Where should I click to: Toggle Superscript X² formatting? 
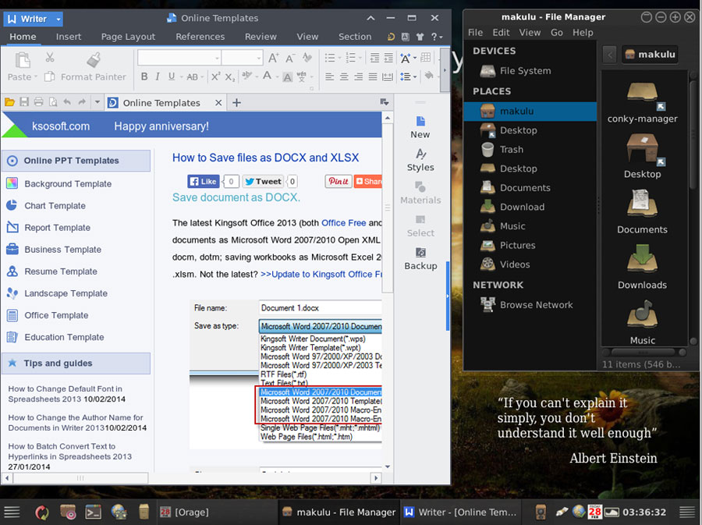pos(215,76)
